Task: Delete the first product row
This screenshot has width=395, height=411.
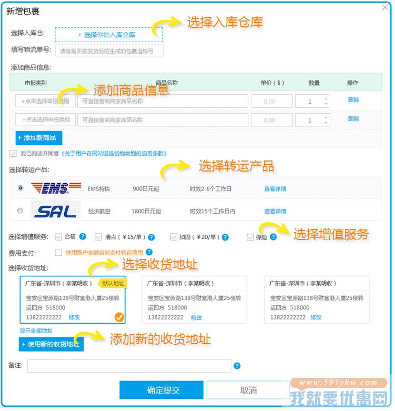Action: 353,99
